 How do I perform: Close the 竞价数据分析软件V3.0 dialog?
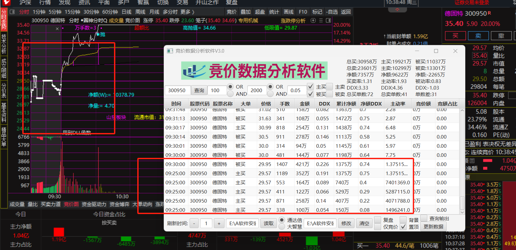coord(455,51)
